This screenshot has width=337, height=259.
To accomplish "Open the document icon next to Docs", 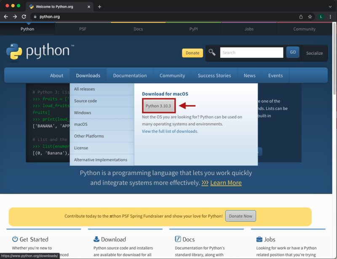I will 178,239.
